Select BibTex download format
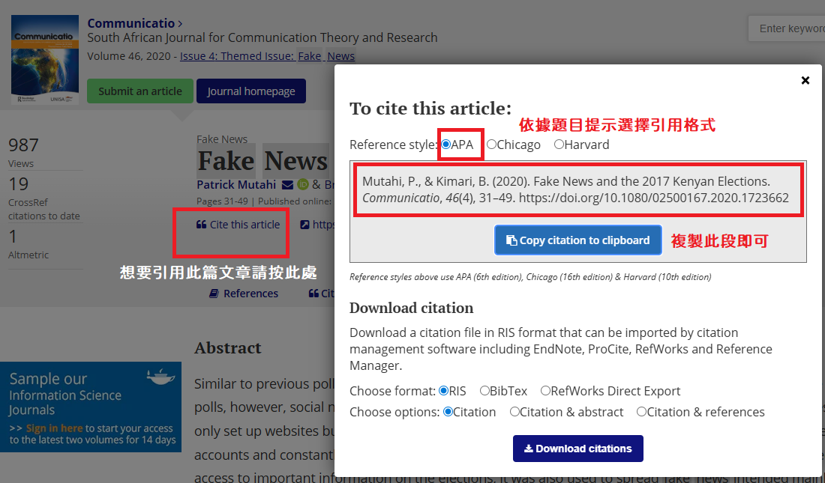This screenshot has width=825, height=483. 484,391
